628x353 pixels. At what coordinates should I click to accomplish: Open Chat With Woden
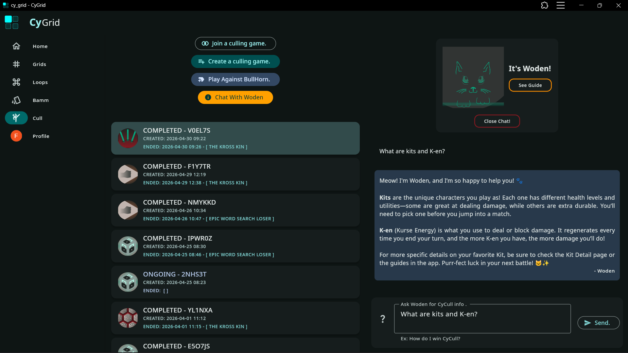pos(235,97)
